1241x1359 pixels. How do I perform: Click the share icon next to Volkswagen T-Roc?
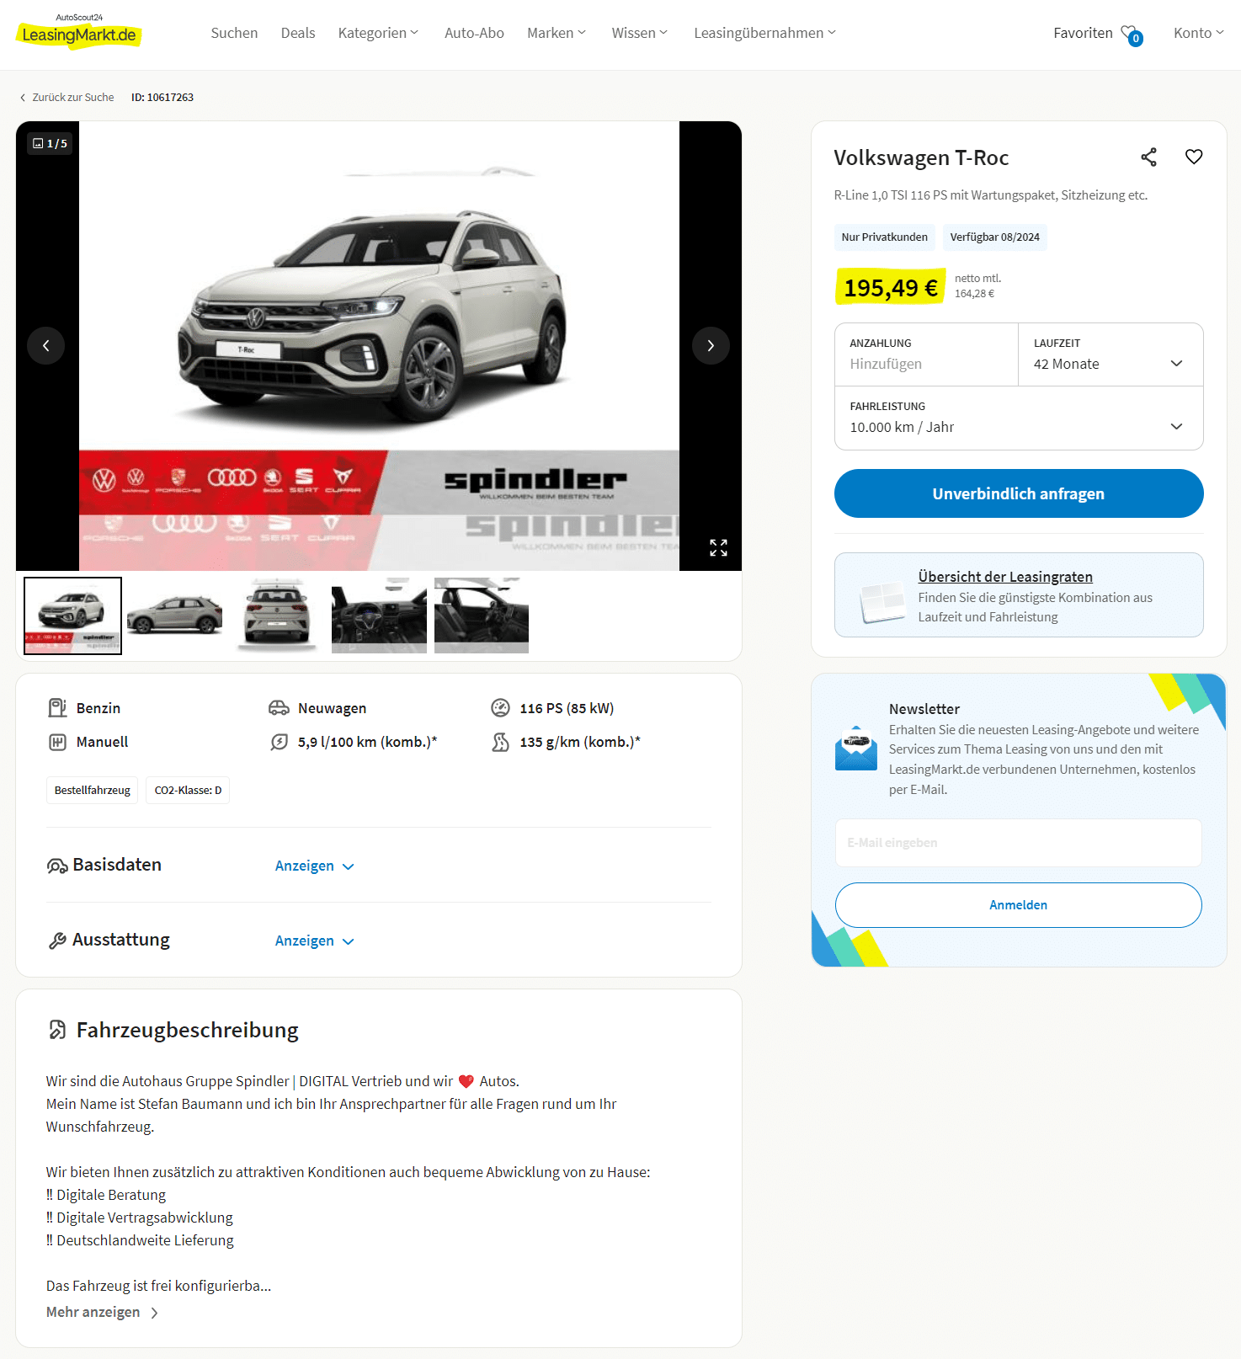tap(1148, 157)
